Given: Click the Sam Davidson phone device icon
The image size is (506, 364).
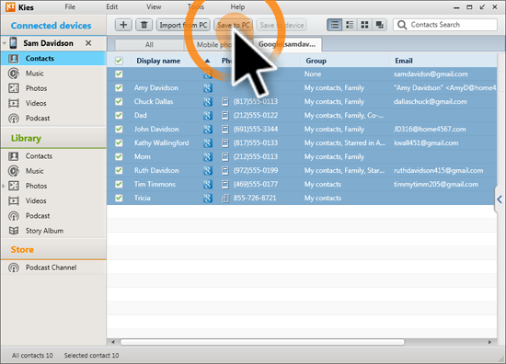Looking at the screenshot, I should 13,43.
